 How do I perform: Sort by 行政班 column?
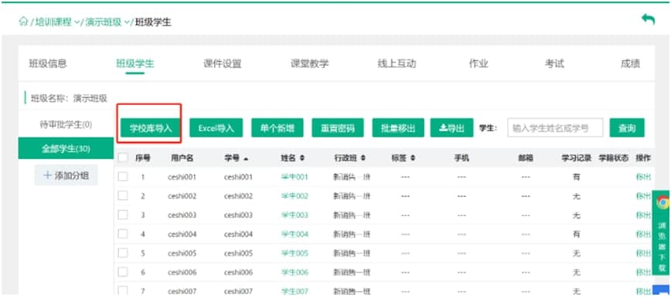pyautogui.click(x=363, y=158)
